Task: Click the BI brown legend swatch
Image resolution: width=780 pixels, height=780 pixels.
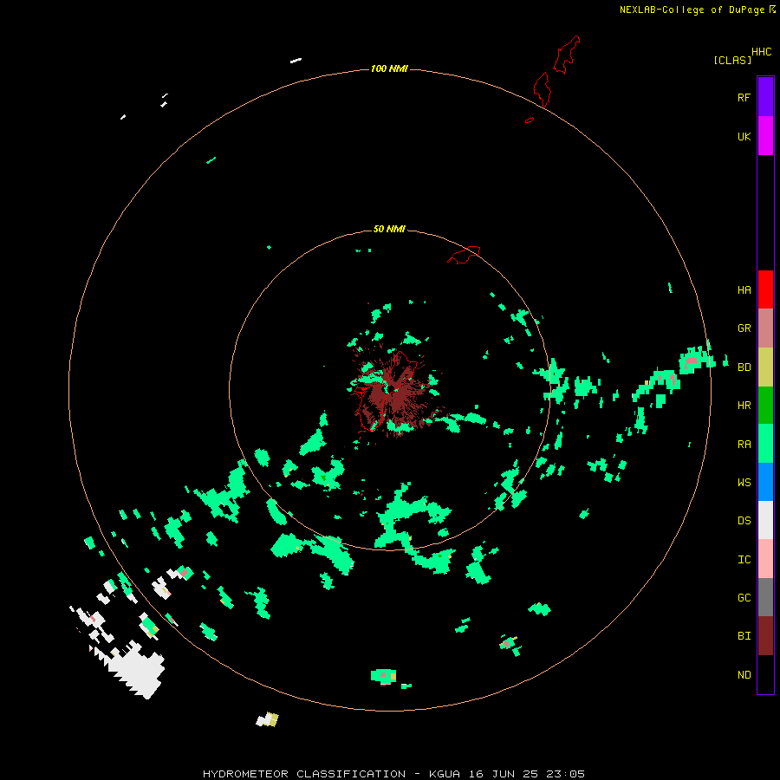Action: coord(765,636)
